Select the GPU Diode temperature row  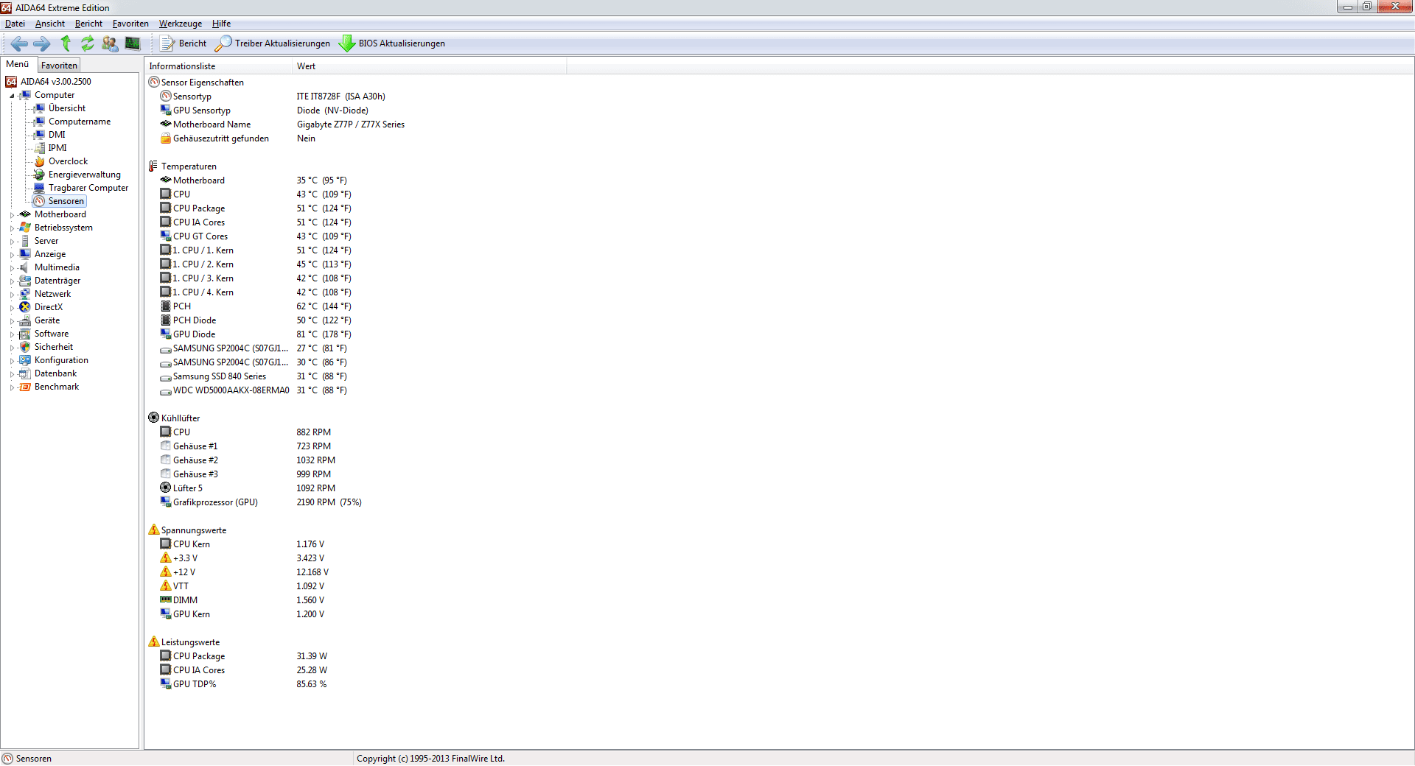256,334
